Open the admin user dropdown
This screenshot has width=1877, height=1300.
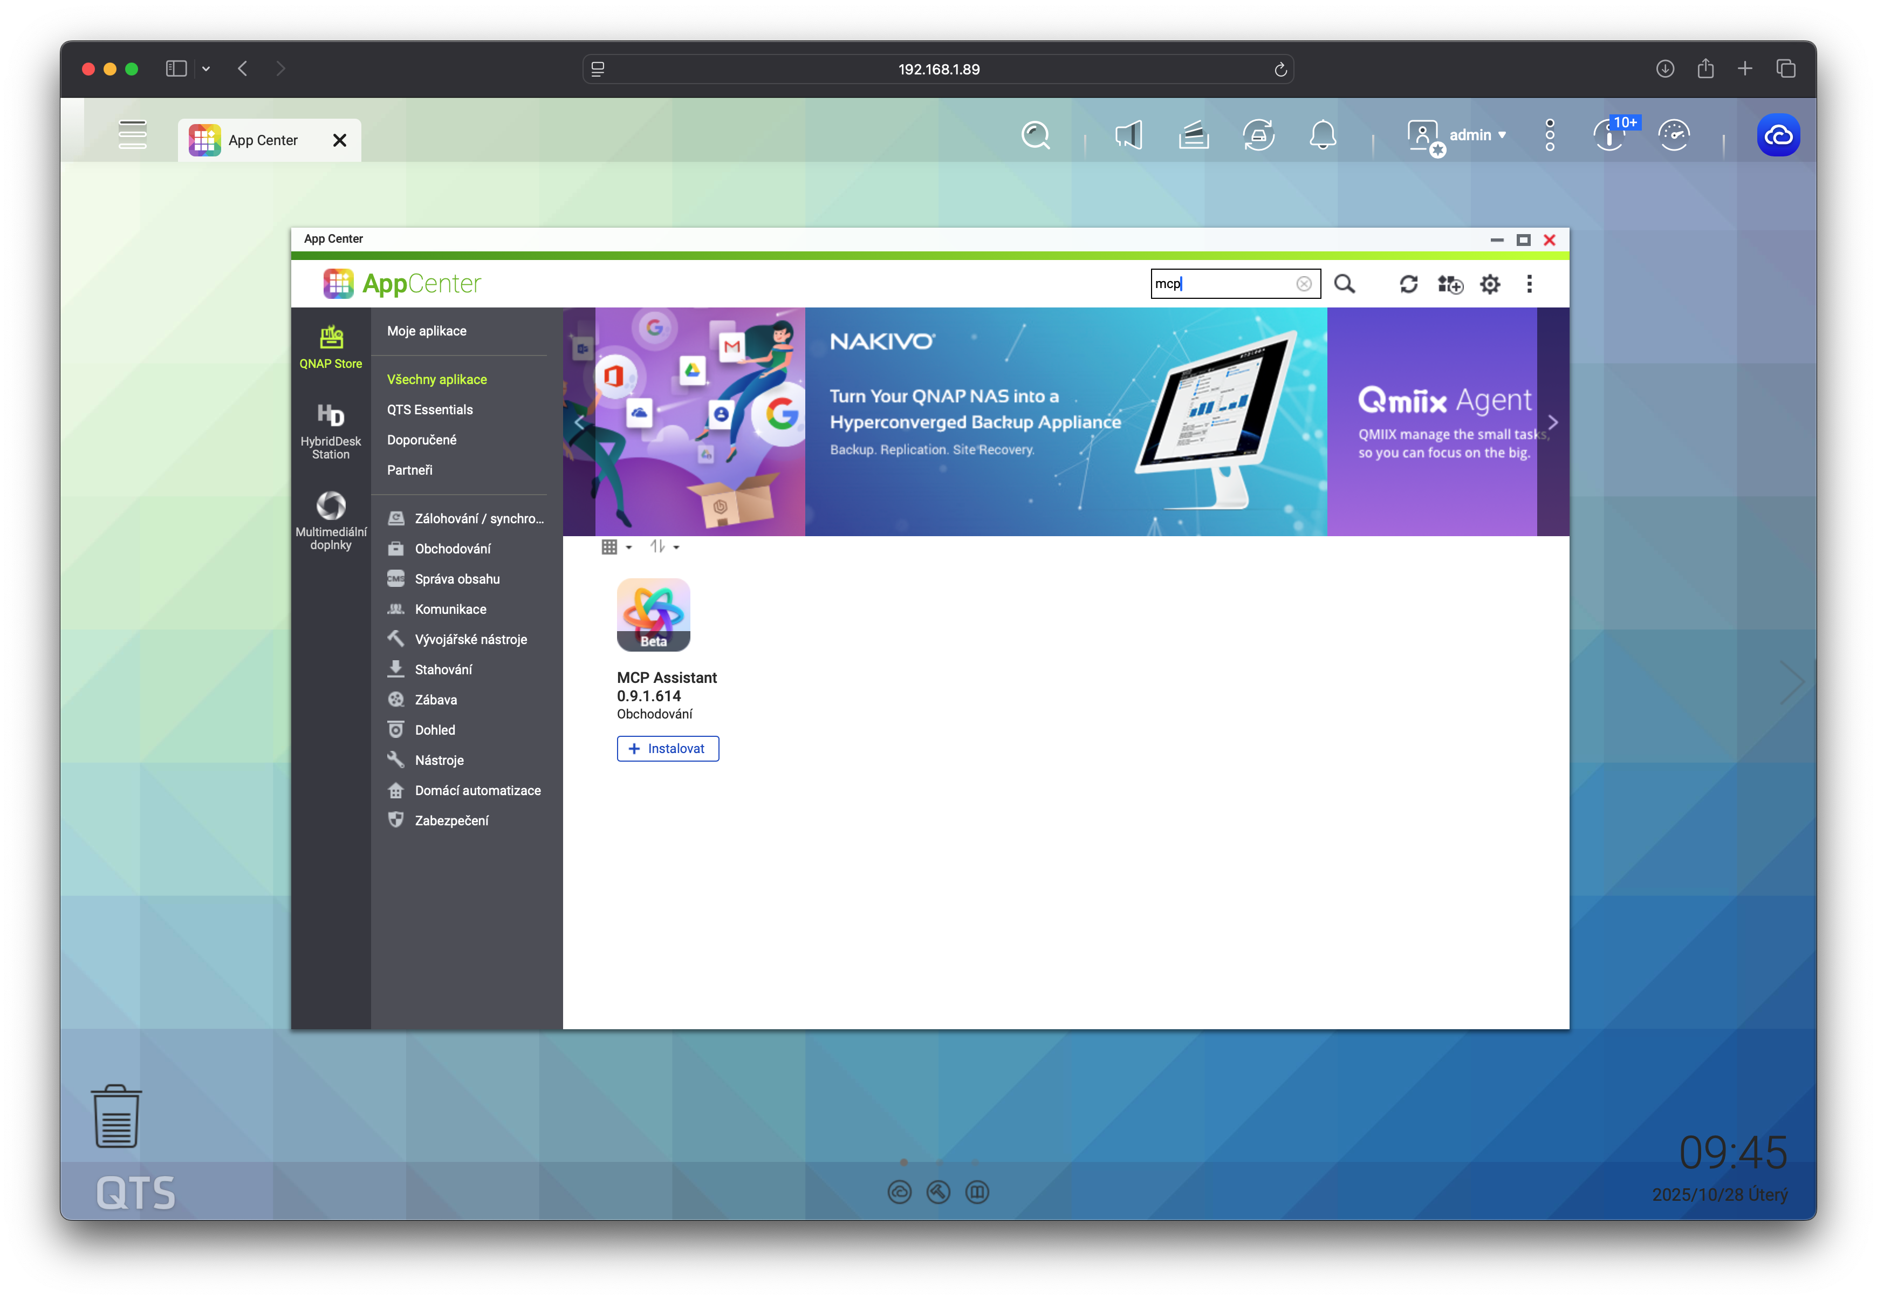(x=1476, y=135)
